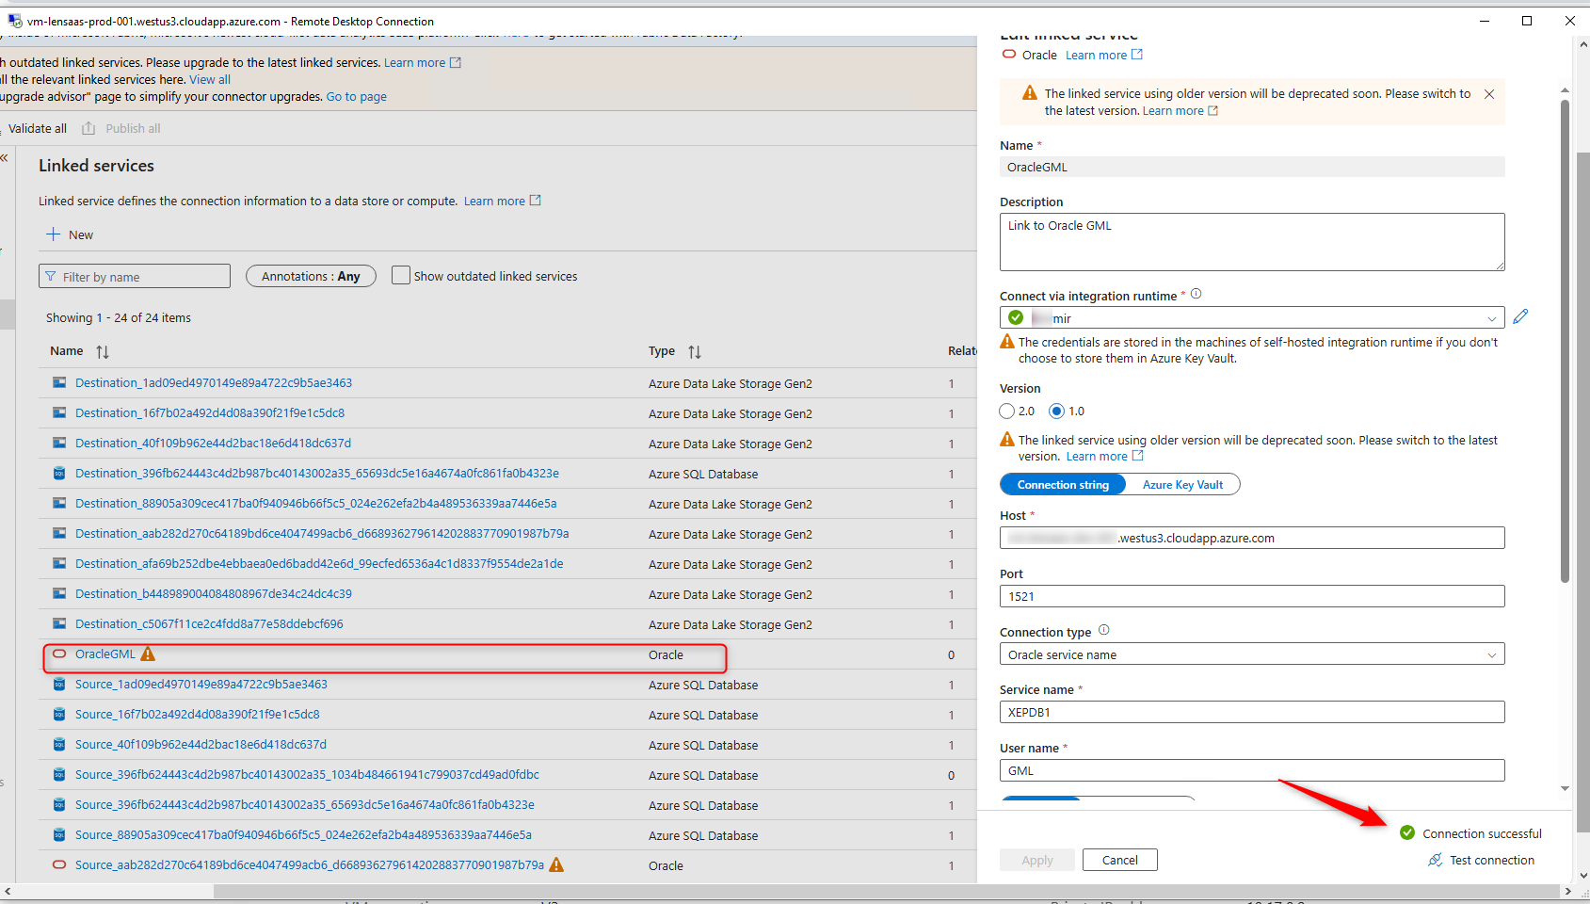The image size is (1590, 904).
Task: Open OracleGML linked service link
Action: (105, 654)
